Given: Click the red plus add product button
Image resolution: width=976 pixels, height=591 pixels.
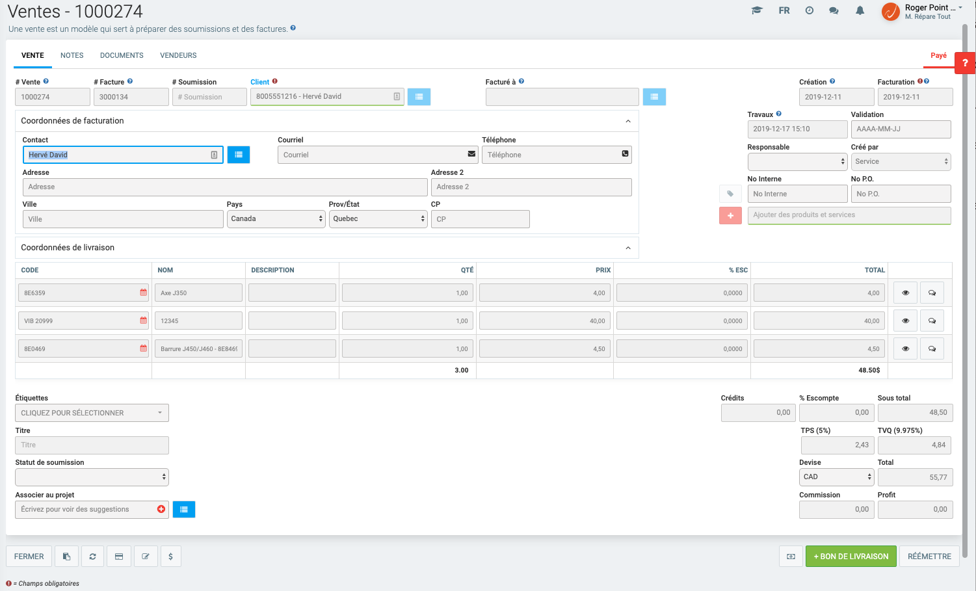Looking at the screenshot, I should click(730, 215).
